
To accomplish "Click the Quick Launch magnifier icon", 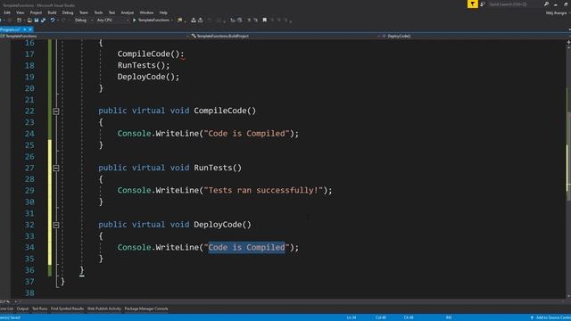I will point(546,4).
